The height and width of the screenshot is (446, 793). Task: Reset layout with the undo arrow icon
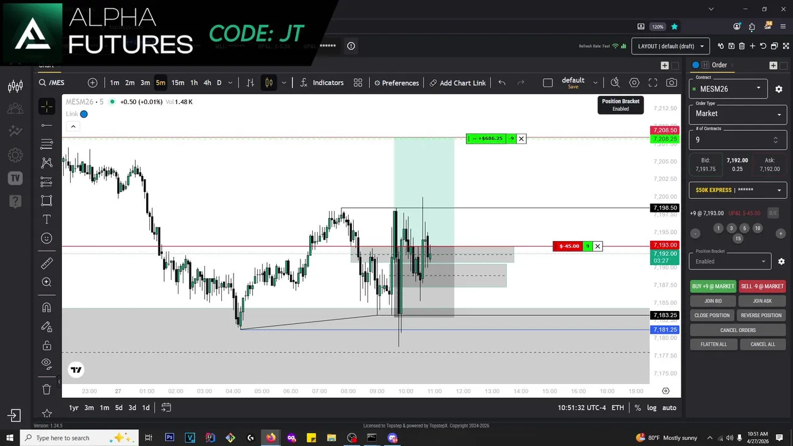pyautogui.click(x=763, y=46)
